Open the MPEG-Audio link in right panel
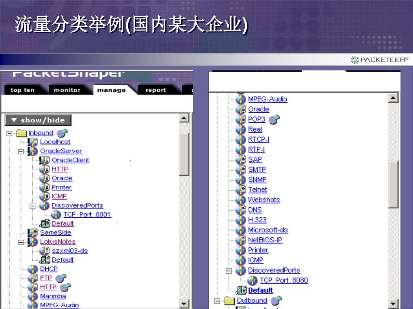 click(x=268, y=99)
